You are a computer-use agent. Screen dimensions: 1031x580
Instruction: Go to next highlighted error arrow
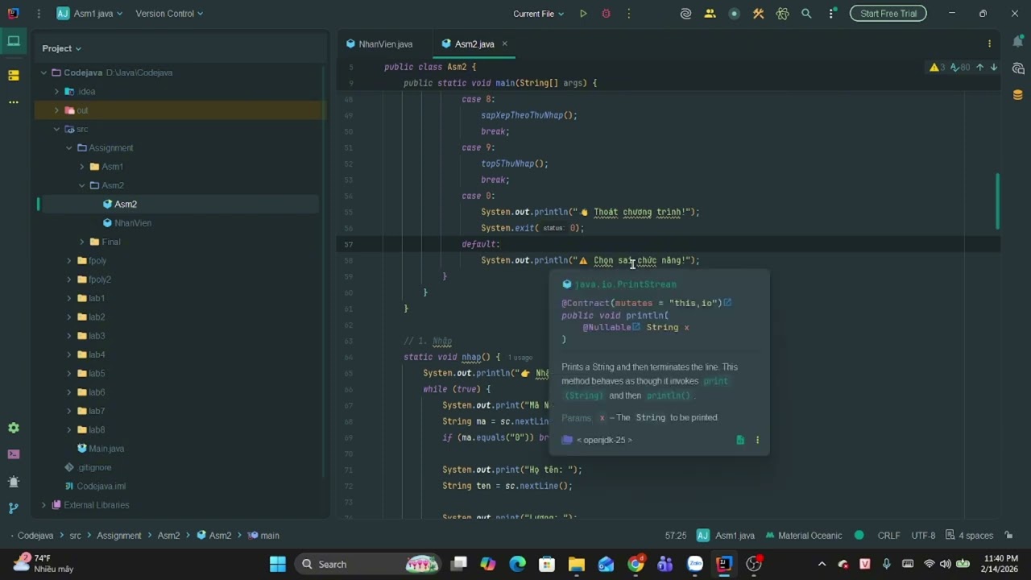994,68
